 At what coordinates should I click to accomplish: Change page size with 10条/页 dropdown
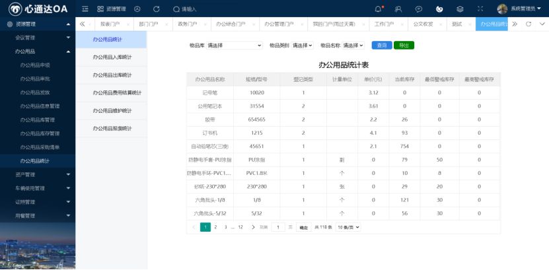tap(348, 227)
